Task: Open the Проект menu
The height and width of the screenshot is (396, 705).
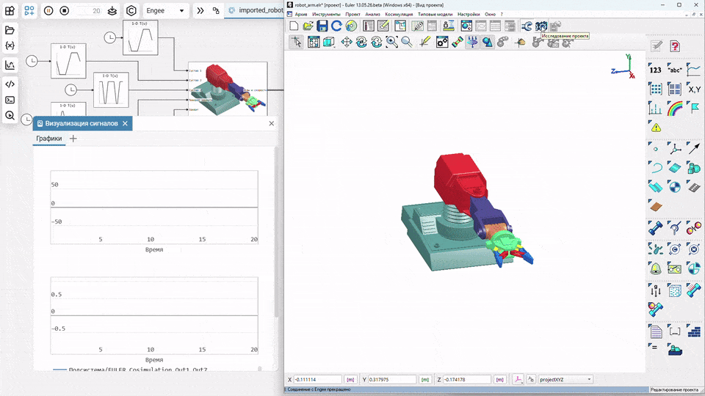Action: point(352,15)
